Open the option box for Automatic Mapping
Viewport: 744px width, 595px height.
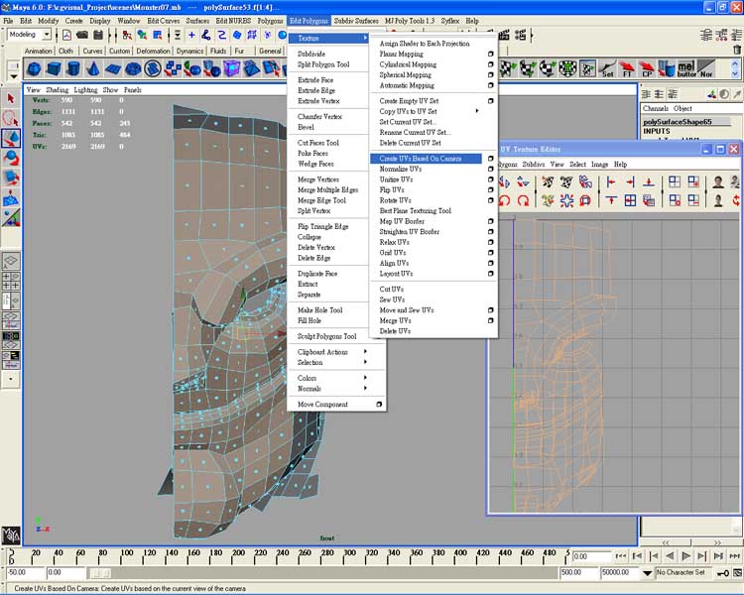491,85
